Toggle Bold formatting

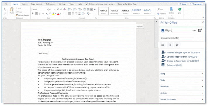[x=33, y=13]
